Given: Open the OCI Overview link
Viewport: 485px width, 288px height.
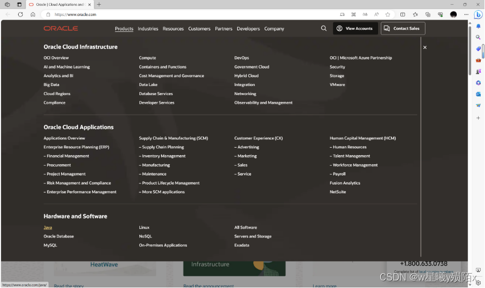Looking at the screenshot, I should click(x=56, y=58).
